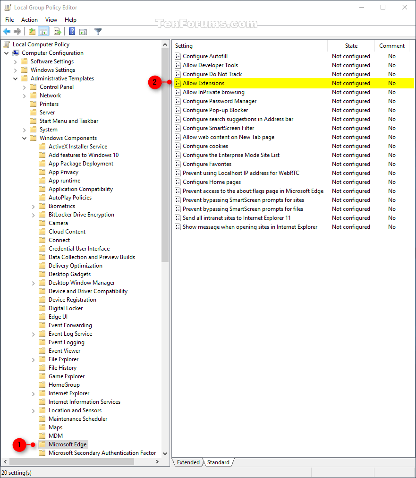Click the Local Group Policy Editor title bar icon
The width and height of the screenshot is (416, 478).
(7, 7)
